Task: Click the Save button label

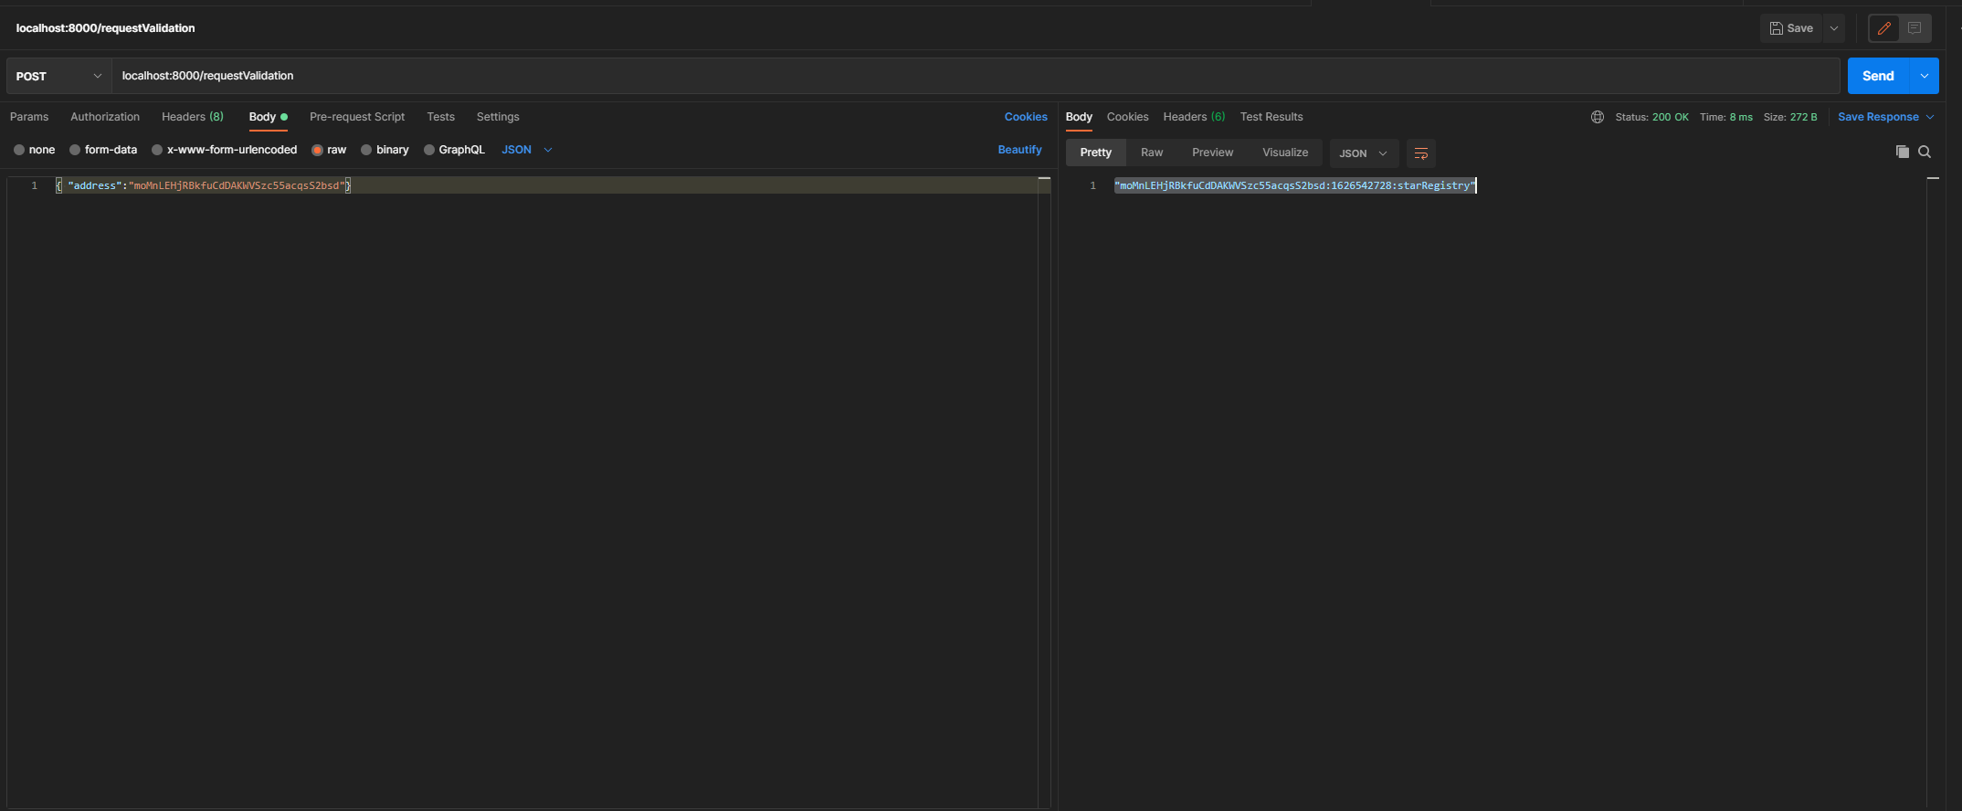Action: click(x=1799, y=28)
